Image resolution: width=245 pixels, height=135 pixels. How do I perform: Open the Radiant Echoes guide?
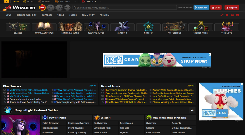pos(50,128)
